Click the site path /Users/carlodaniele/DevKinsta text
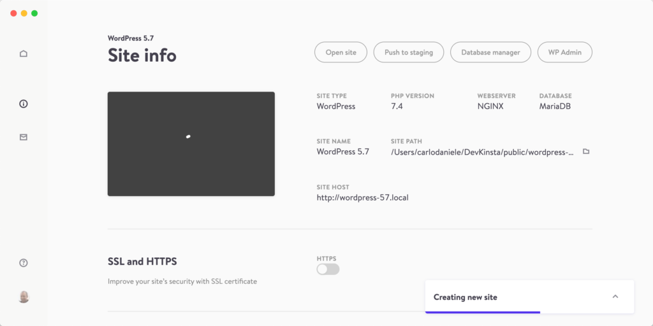The image size is (653, 326). point(482,152)
